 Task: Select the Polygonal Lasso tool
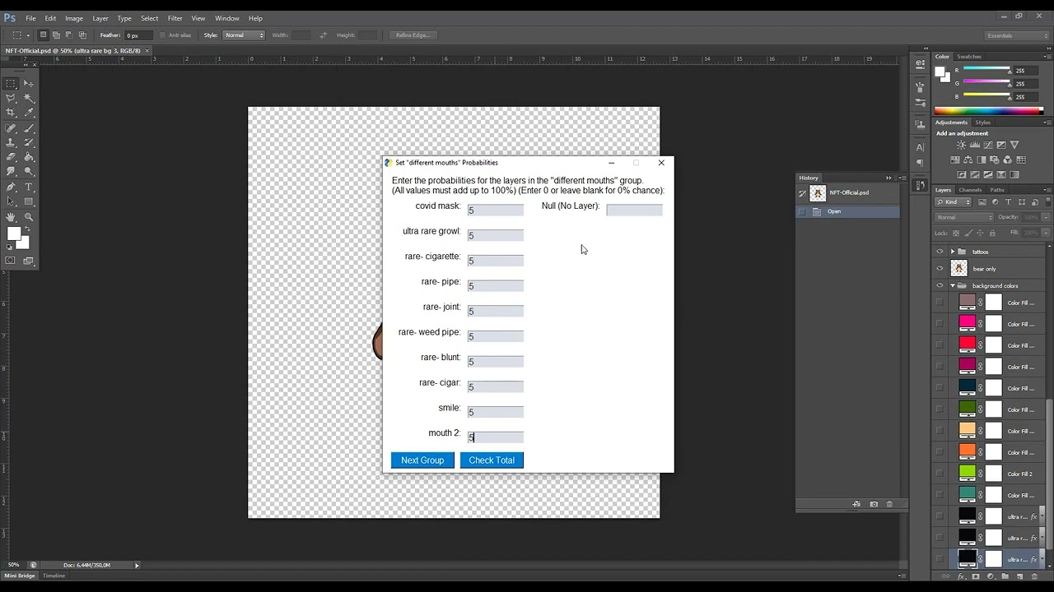pos(12,98)
